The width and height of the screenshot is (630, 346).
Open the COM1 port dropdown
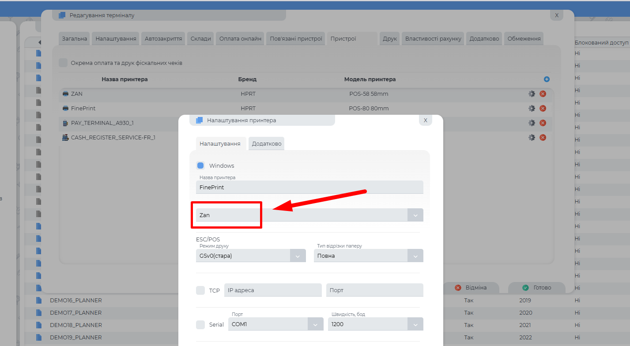click(x=315, y=324)
